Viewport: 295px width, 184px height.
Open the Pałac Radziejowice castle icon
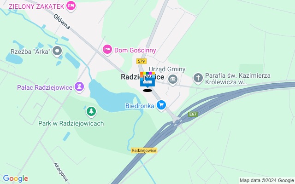point(79,87)
